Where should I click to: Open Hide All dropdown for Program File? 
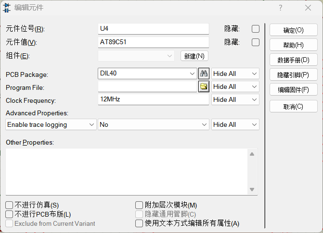235,86
